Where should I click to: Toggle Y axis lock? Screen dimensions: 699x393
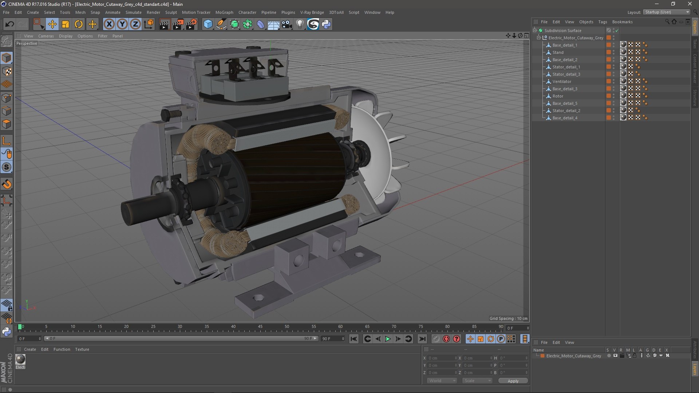[x=122, y=24]
